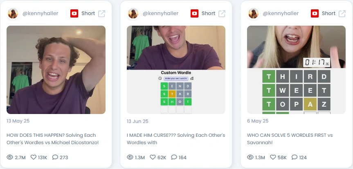
Task: Open the THIRD TWEET TOPAZ Wordle thumbnail
Action: [296, 70]
